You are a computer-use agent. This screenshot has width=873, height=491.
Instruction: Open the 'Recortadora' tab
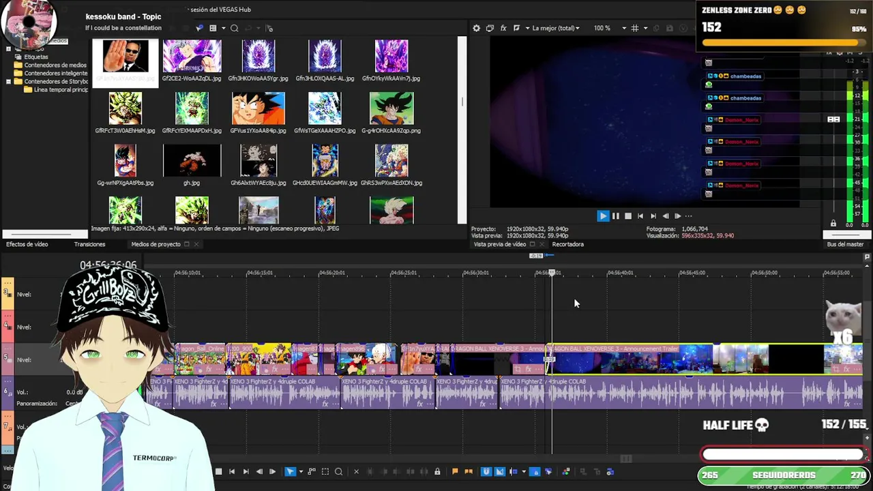click(x=567, y=244)
